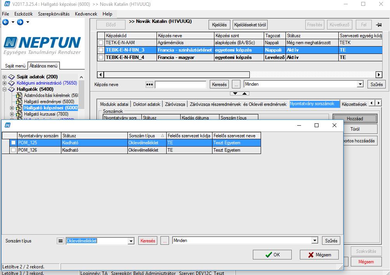Click the Hallgató kurzusai tree icon
The height and width of the screenshot is (275, 390).
coord(19,114)
